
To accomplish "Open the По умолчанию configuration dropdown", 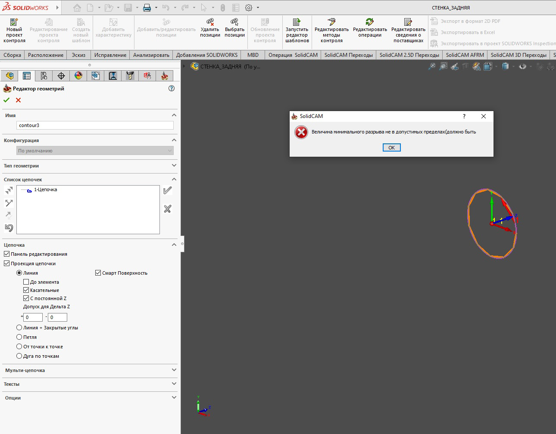I will (x=95, y=151).
